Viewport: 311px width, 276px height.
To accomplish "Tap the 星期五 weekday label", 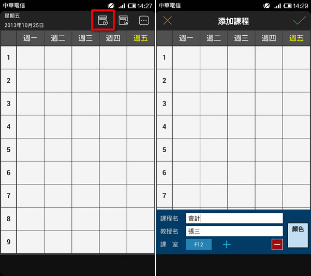I will (x=12, y=16).
